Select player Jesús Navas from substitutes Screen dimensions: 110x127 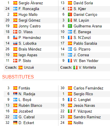84,105
